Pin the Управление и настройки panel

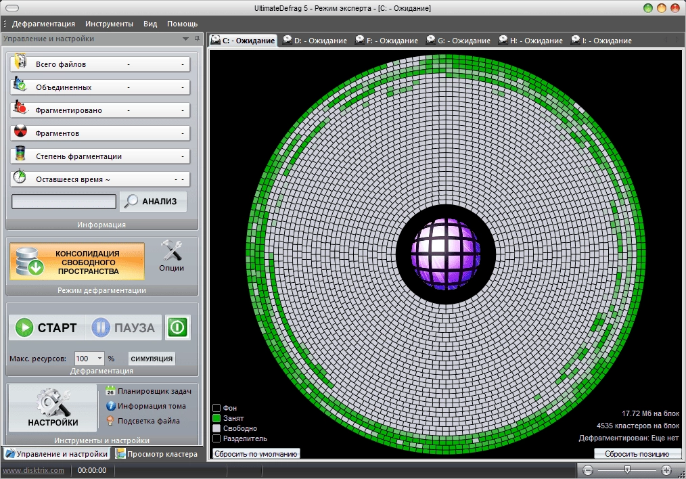pyautogui.click(x=197, y=39)
